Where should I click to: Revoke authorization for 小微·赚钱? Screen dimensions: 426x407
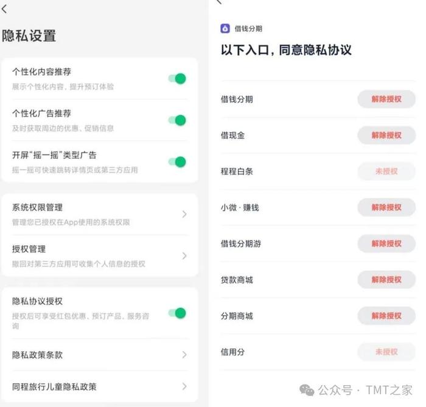386,207
